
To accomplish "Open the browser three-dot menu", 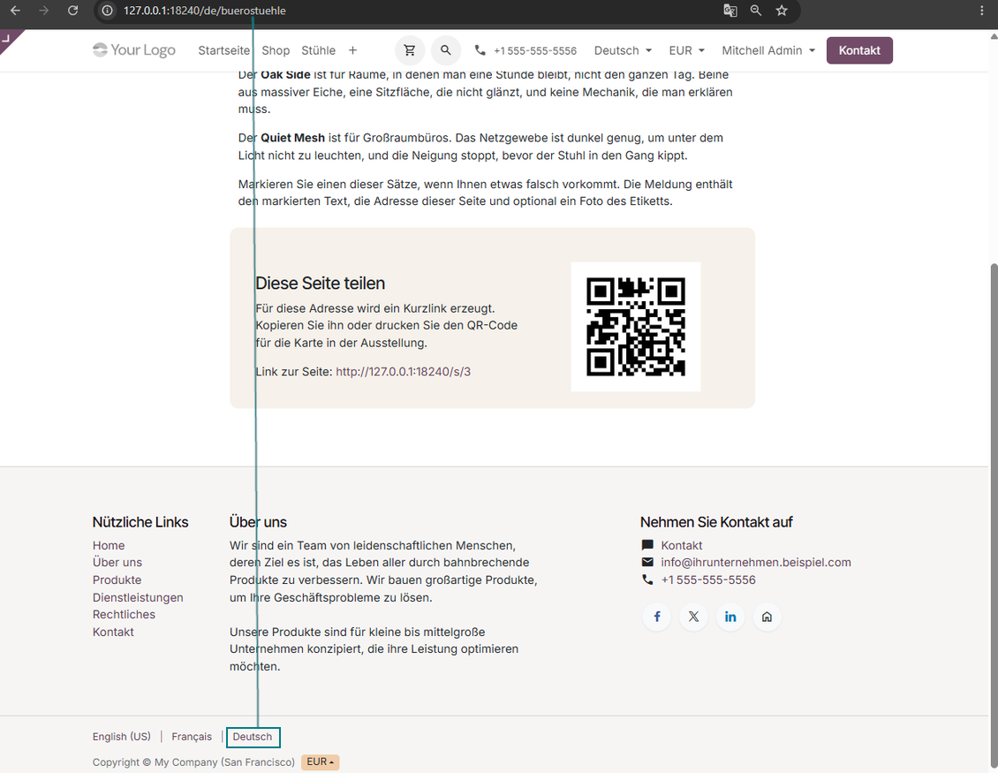I will (982, 11).
